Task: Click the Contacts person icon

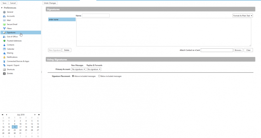Action: tap(4, 45)
